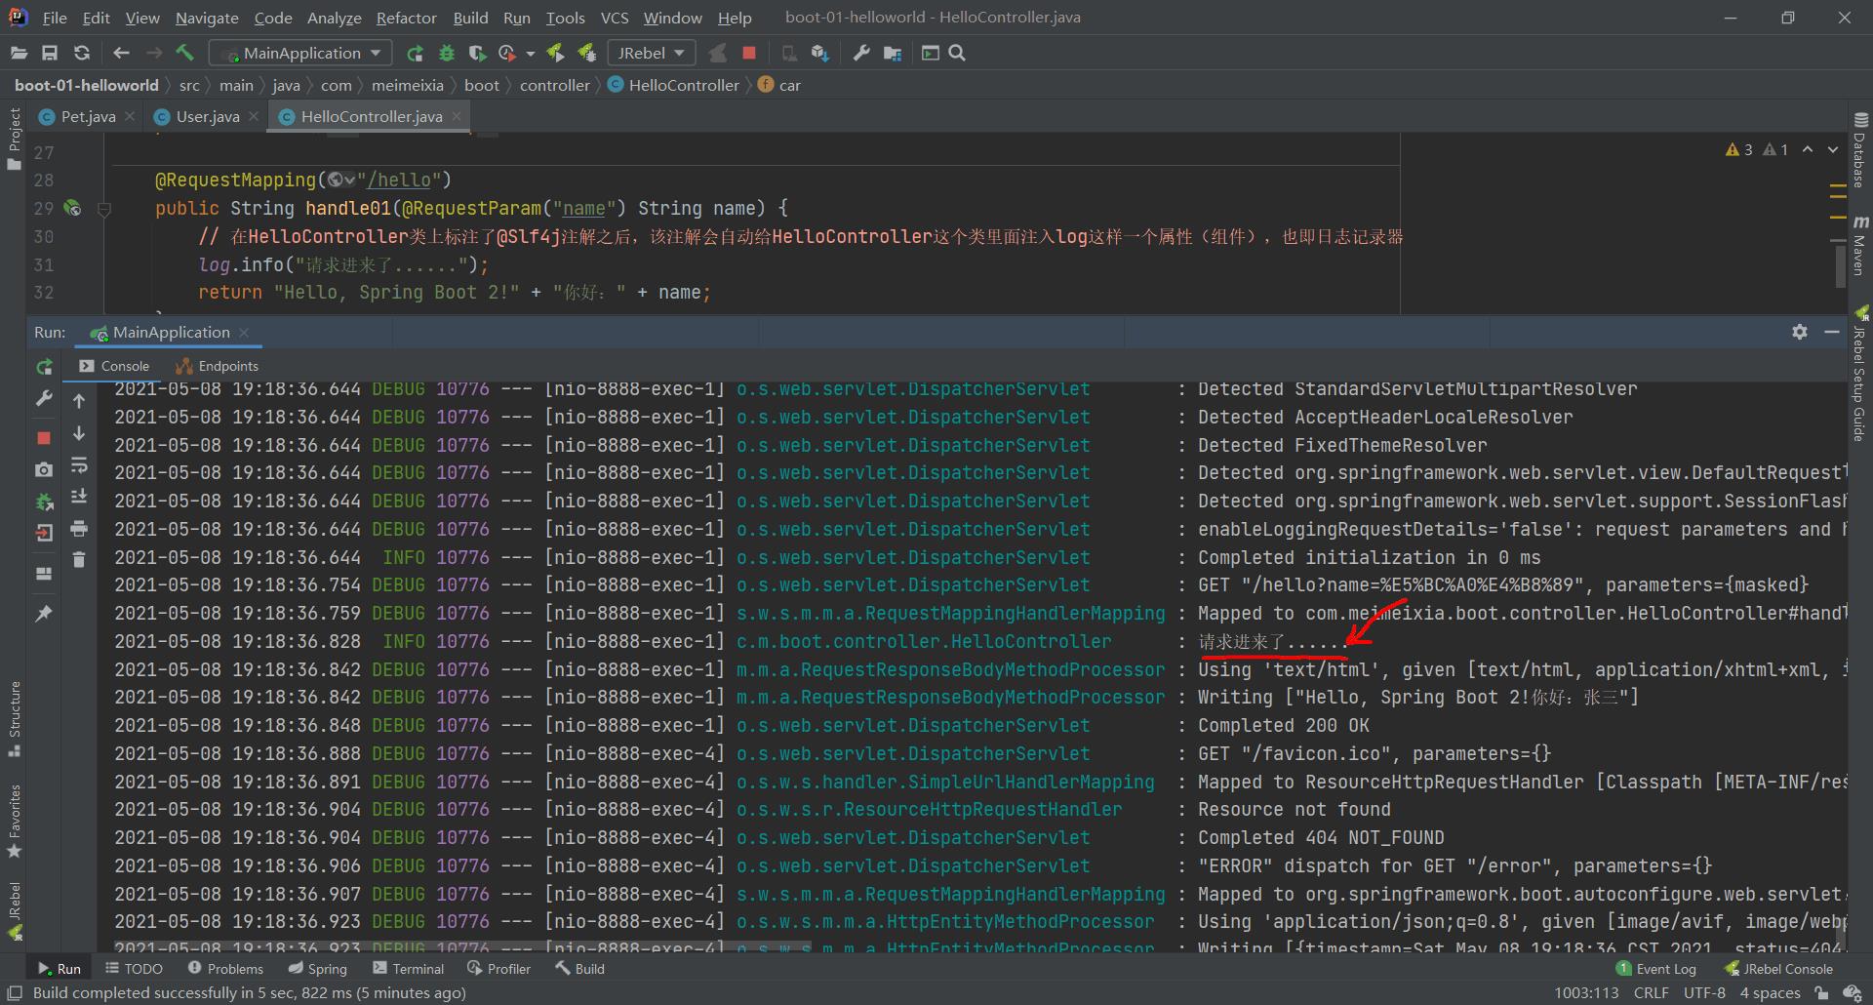Debug with JRebel rocket bug icon
This screenshot has width=1873, height=1005.
tap(586, 53)
